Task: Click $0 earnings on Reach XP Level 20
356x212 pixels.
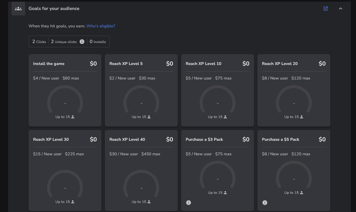Action: 322,64
